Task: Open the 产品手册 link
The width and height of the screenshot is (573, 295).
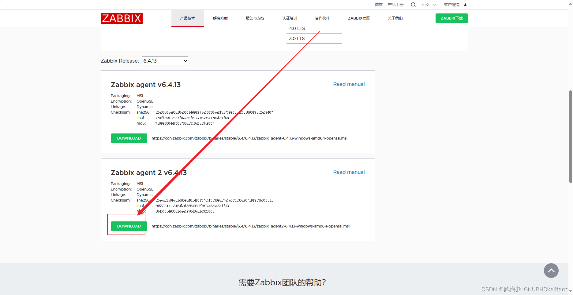Action: tap(395, 5)
